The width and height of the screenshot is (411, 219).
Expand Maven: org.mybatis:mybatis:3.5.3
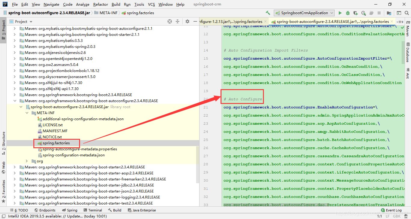point(15,41)
